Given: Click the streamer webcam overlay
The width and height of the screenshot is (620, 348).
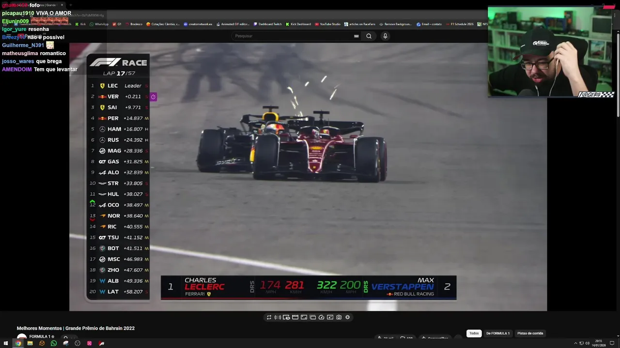Looking at the screenshot, I should pyautogui.click(x=551, y=52).
